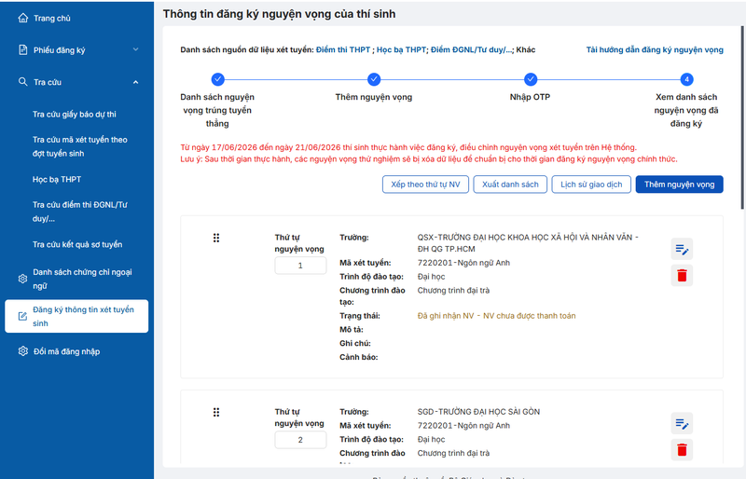The image size is (746, 479).
Task: Delete the SGD Sài Gòn wish entry
Action: click(682, 450)
